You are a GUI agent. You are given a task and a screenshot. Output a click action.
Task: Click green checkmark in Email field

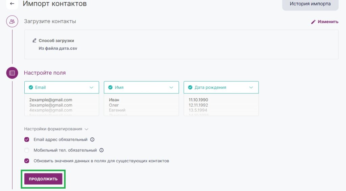31,87
